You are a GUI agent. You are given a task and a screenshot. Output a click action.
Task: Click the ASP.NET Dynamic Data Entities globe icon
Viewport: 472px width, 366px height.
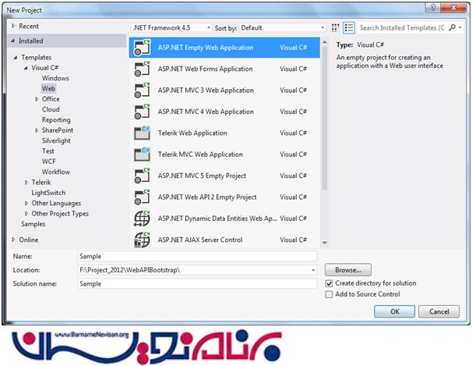pyautogui.click(x=142, y=219)
